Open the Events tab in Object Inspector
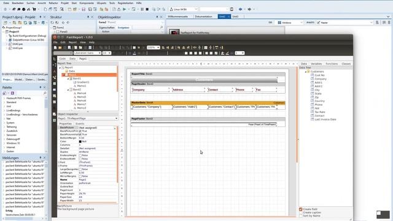 click(80, 123)
